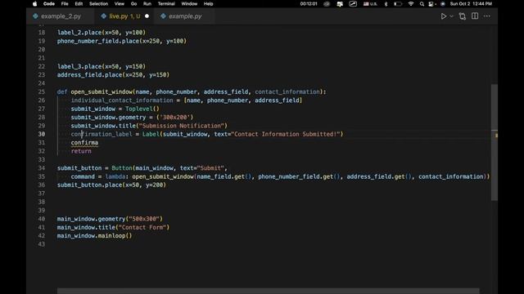Viewport: 524px width, 294px height.
Task: Open the Terminal menu
Action: (x=166, y=3)
